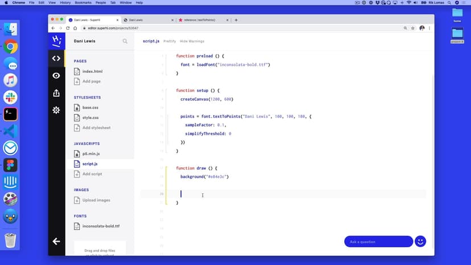Open inconsolata-bold.ttf font file
The height and width of the screenshot is (265, 471).
(x=101, y=226)
